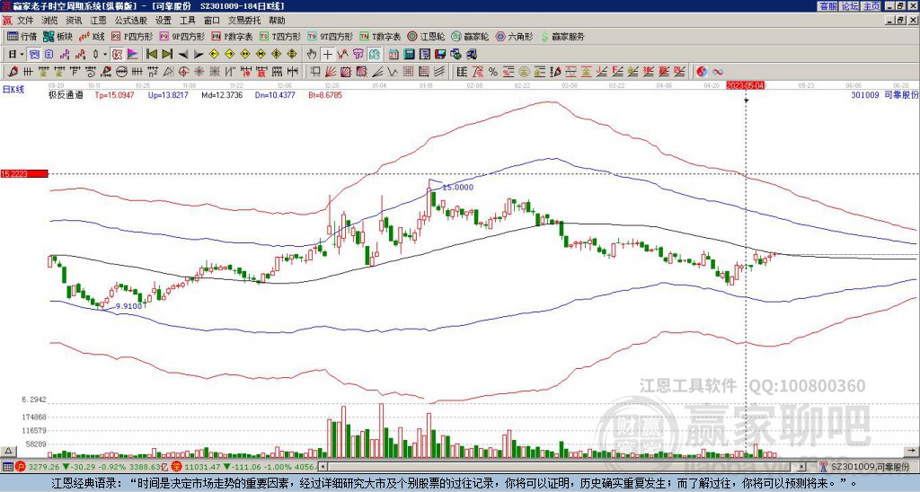920x492 pixels.
Task: Click the 9.9100 low price annotation
Action: [128, 306]
